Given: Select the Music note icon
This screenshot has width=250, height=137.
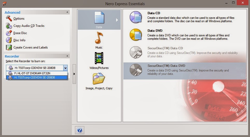Looking at the screenshot, I should point(99,38).
